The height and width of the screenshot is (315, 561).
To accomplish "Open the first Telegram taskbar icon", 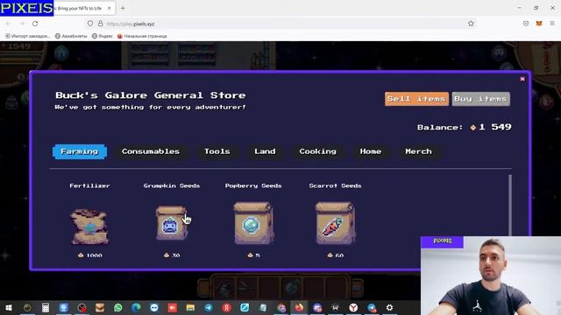I will click(209, 307).
